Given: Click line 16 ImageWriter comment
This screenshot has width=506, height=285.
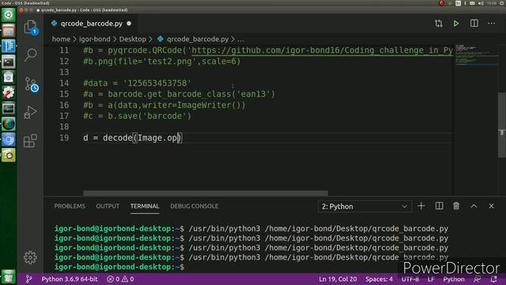Looking at the screenshot, I should click(x=164, y=105).
